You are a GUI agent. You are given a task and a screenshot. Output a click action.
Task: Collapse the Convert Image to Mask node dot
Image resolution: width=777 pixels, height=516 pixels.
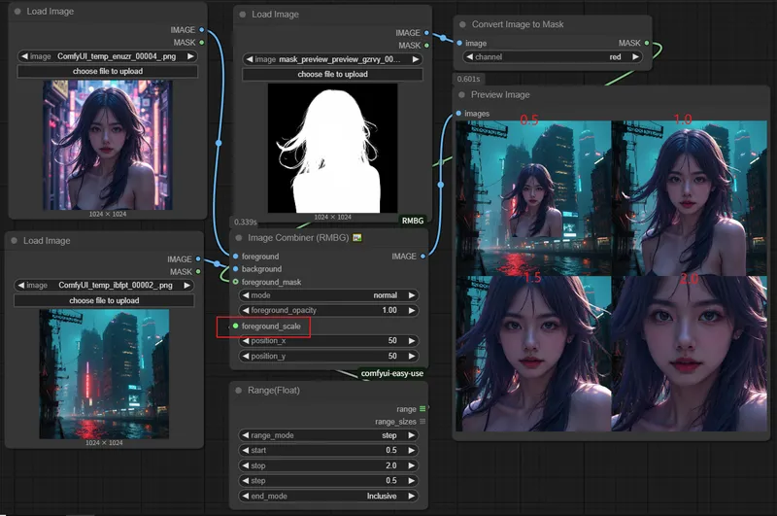click(462, 24)
